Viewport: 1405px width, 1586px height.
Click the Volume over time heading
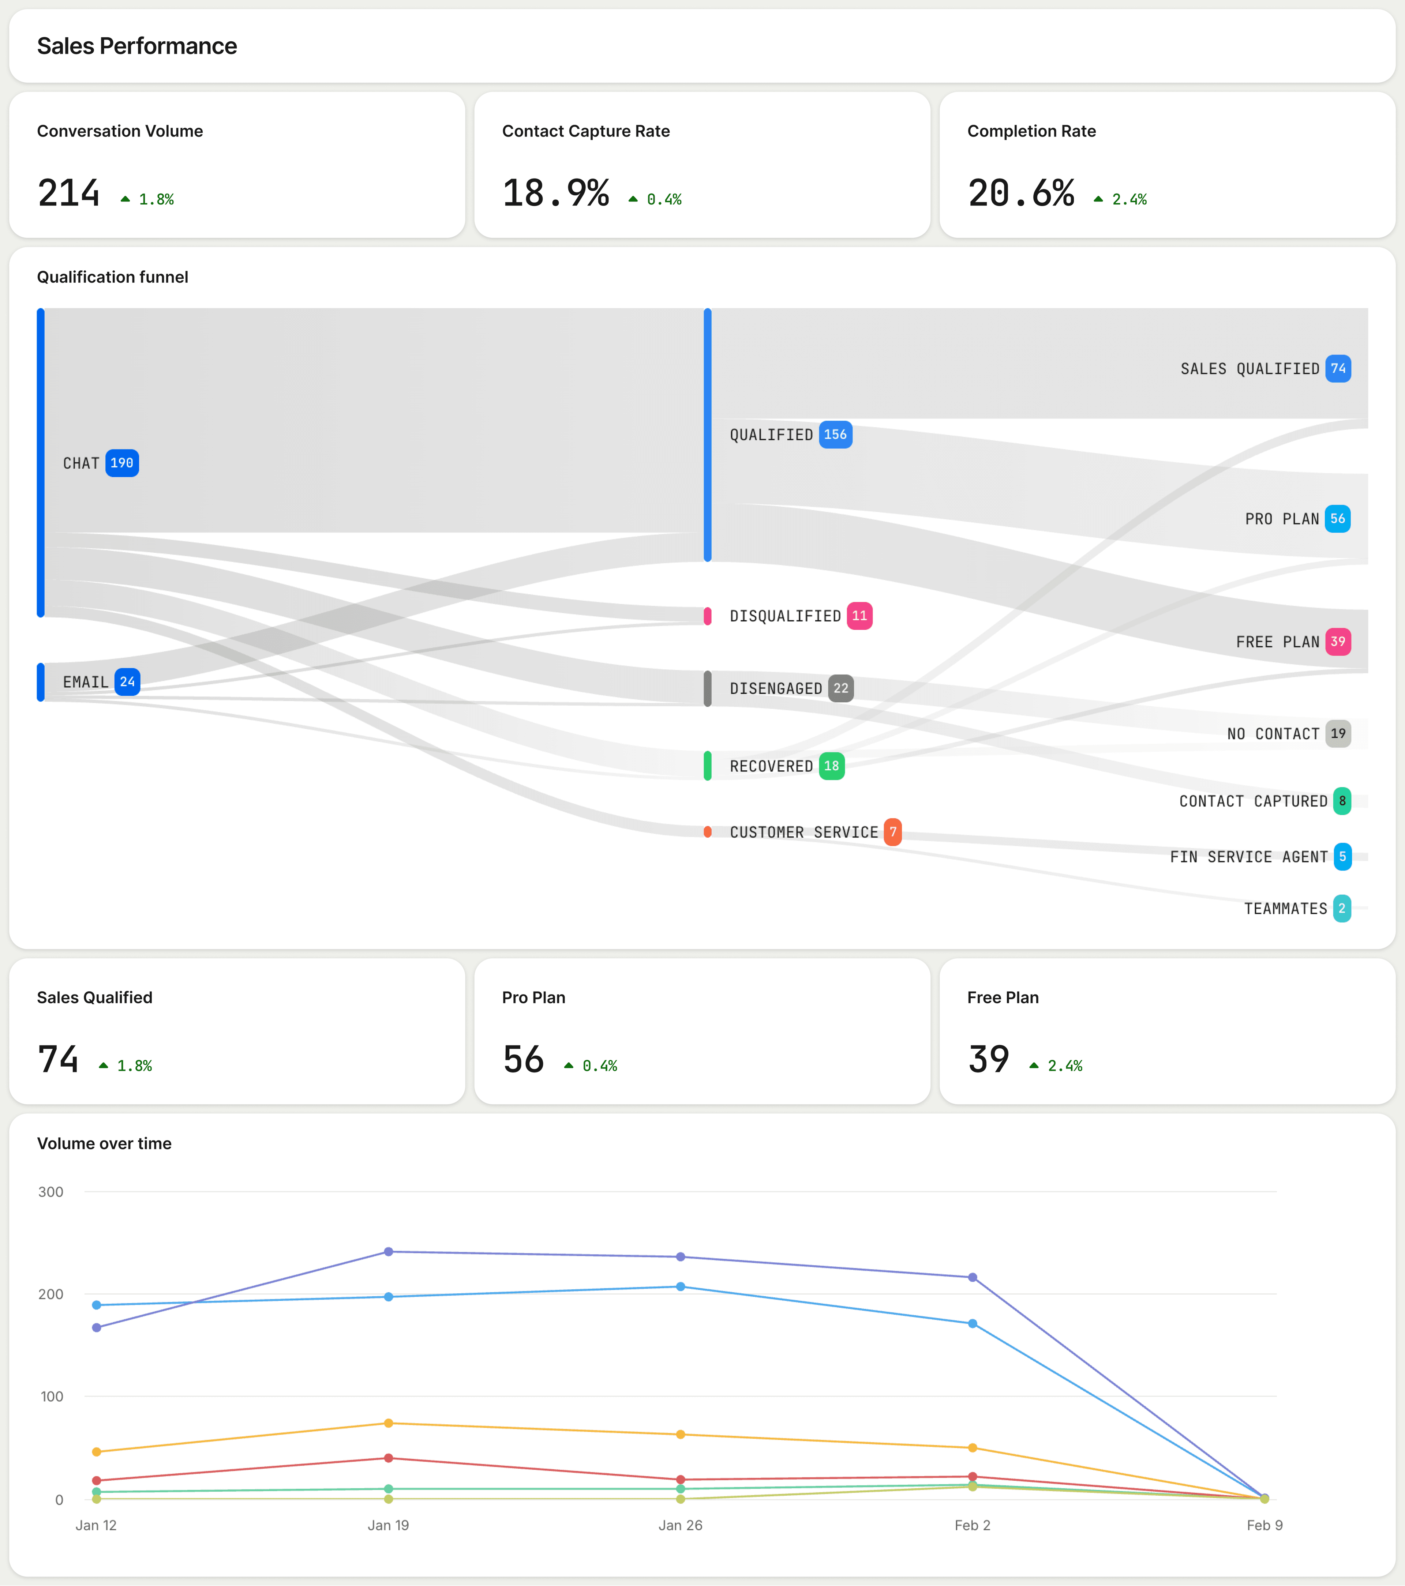tap(105, 1143)
